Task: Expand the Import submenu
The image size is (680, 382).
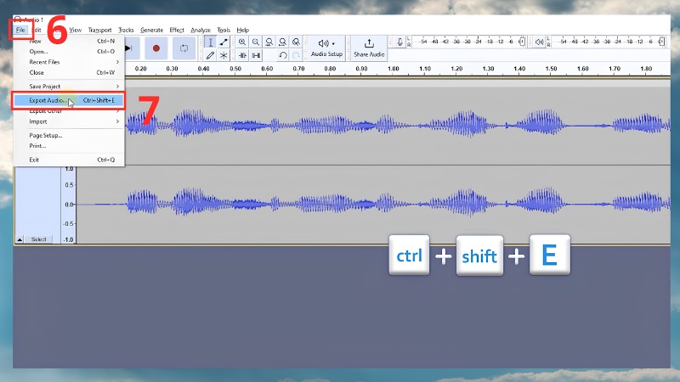Action: [x=70, y=121]
